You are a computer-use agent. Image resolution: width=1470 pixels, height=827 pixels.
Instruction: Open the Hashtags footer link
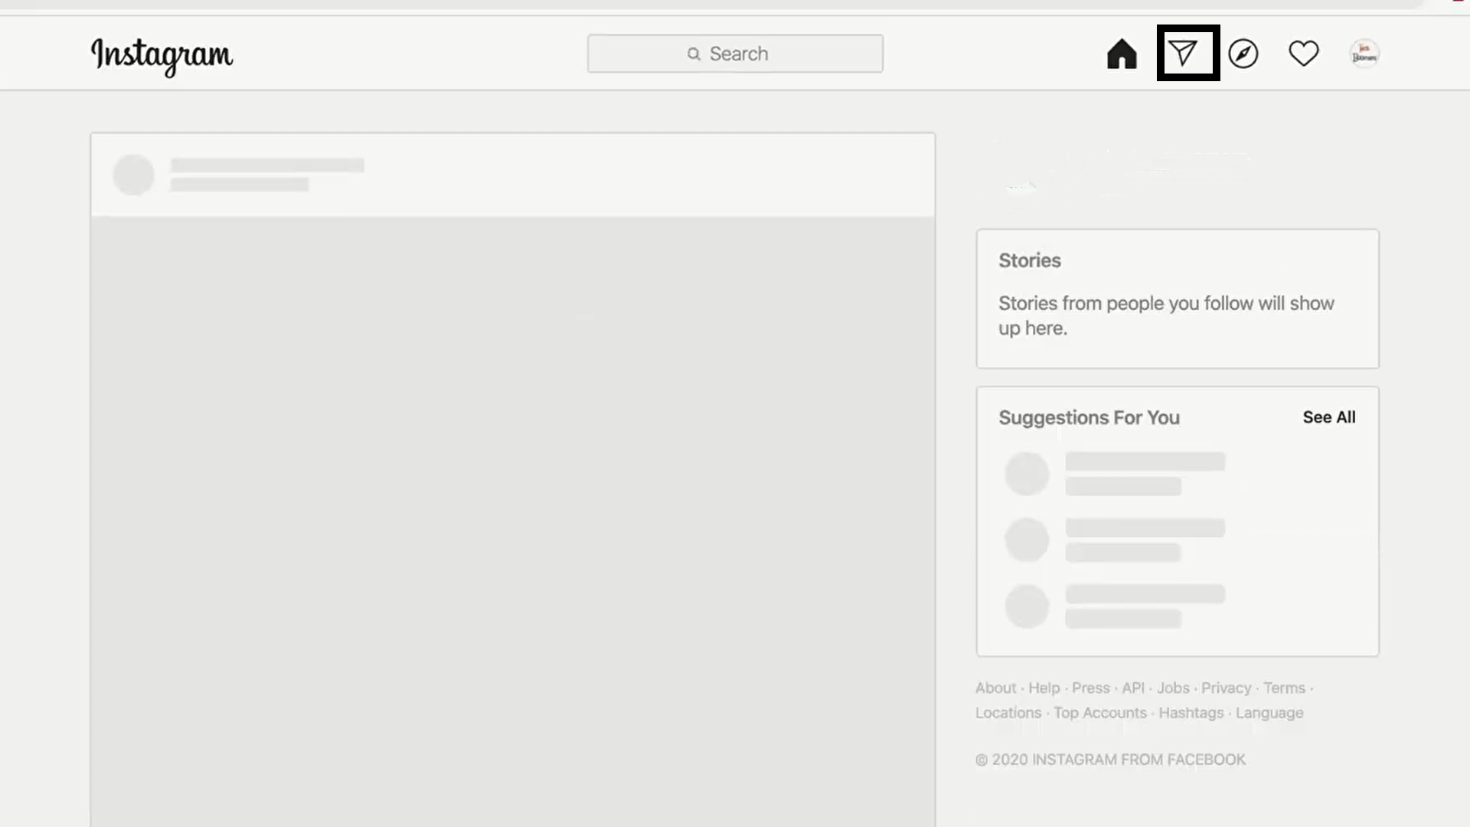[x=1191, y=712]
